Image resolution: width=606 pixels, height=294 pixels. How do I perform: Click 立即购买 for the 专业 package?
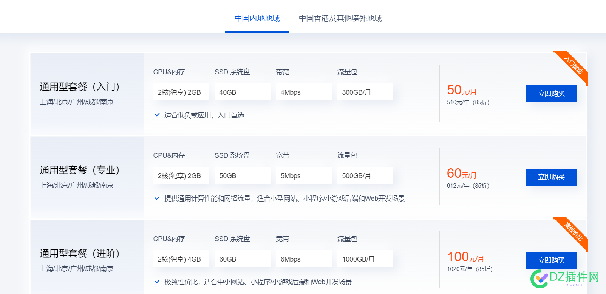(551, 177)
